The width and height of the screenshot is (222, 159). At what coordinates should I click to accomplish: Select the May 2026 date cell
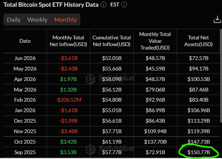(25, 69)
